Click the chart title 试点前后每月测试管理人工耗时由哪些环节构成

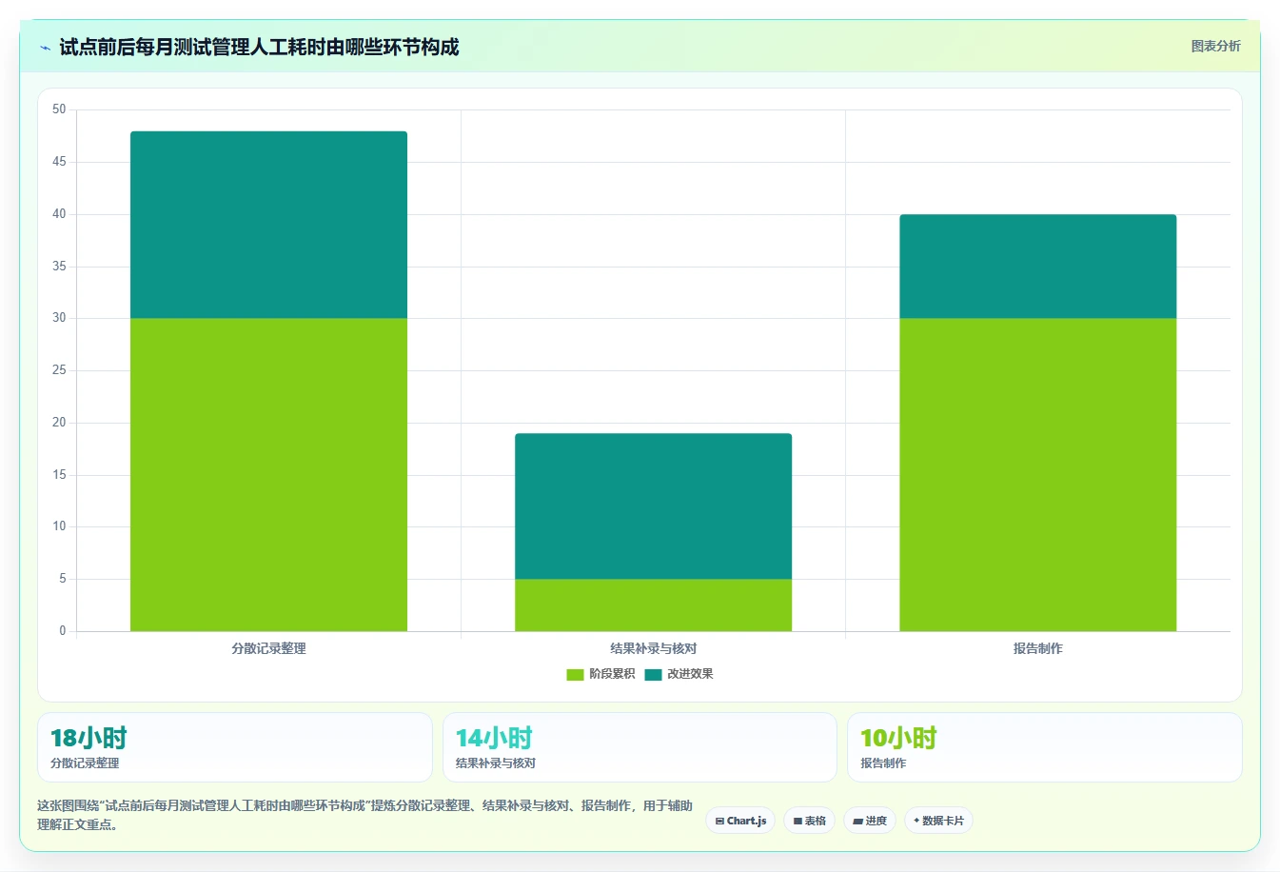259,47
